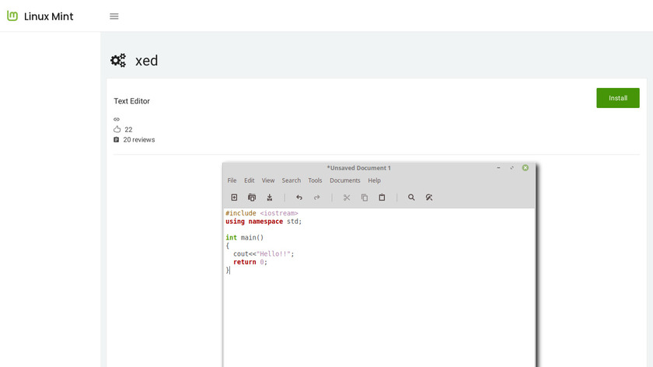Open the Tools menu
Screen dimensions: 653x367
tap(315, 180)
